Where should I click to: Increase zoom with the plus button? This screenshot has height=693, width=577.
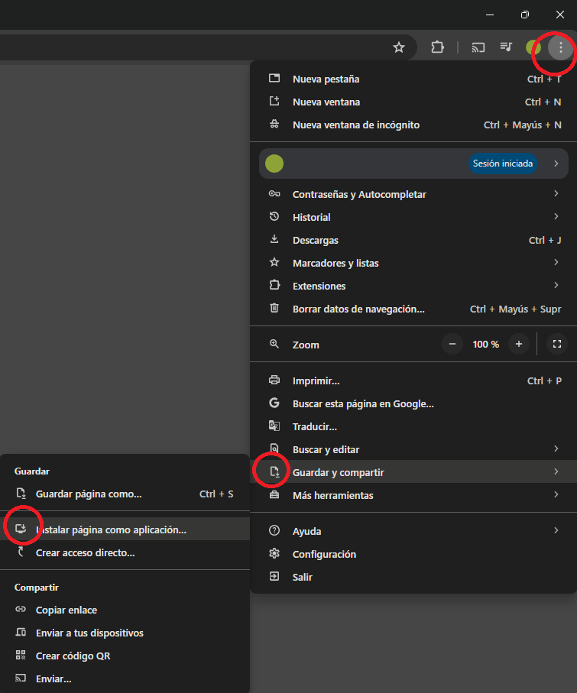[519, 344]
